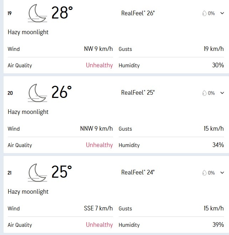Click RealFeel 24° in hour 21 card
Image resolution: width=229 pixels, height=235 pixels.
click(138, 172)
